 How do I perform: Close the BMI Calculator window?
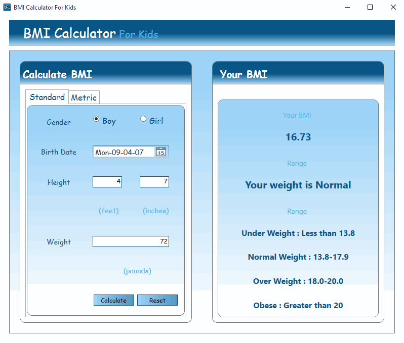click(x=393, y=7)
